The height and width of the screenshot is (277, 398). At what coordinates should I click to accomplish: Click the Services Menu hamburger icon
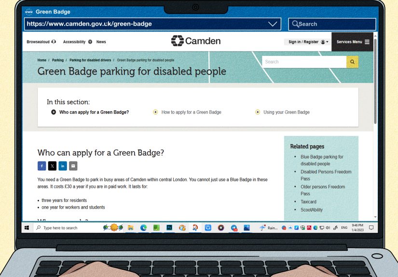[x=367, y=42]
